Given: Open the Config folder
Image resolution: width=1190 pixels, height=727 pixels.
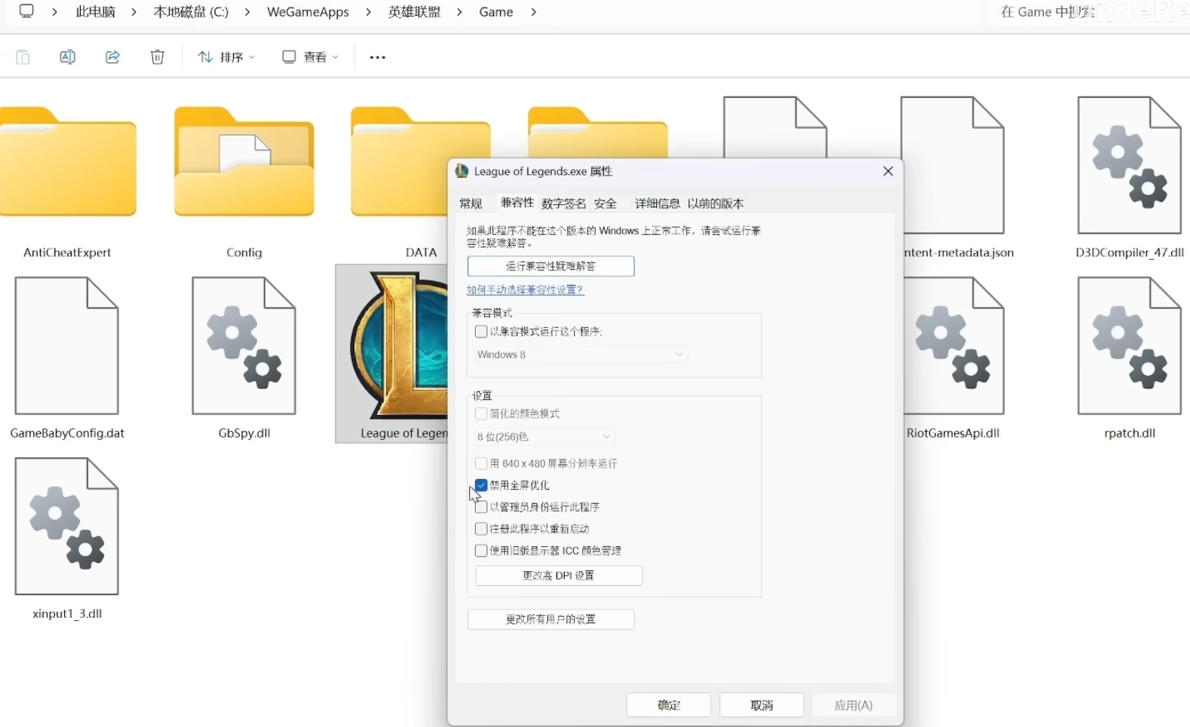Looking at the screenshot, I should click(244, 162).
